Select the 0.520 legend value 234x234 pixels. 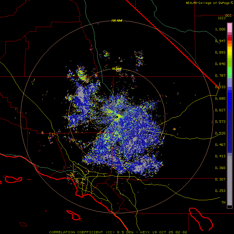click(220, 133)
